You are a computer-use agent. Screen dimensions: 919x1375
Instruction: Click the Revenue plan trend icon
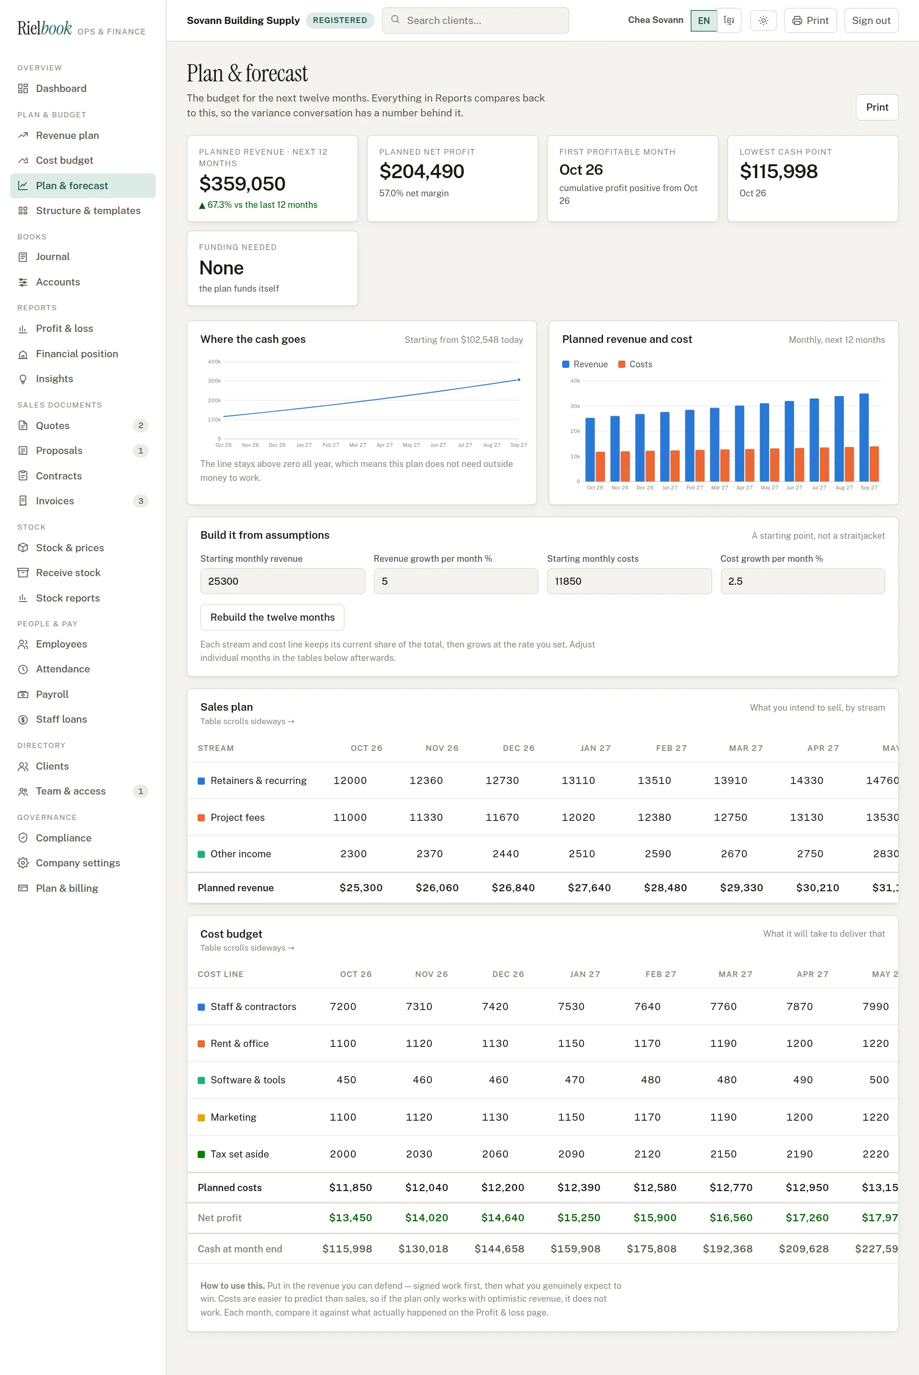click(x=23, y=136)
